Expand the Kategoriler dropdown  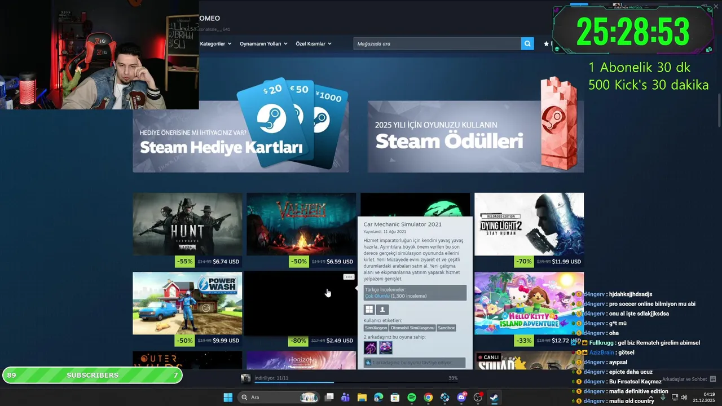pyautogui.click(x=215, y=43)
